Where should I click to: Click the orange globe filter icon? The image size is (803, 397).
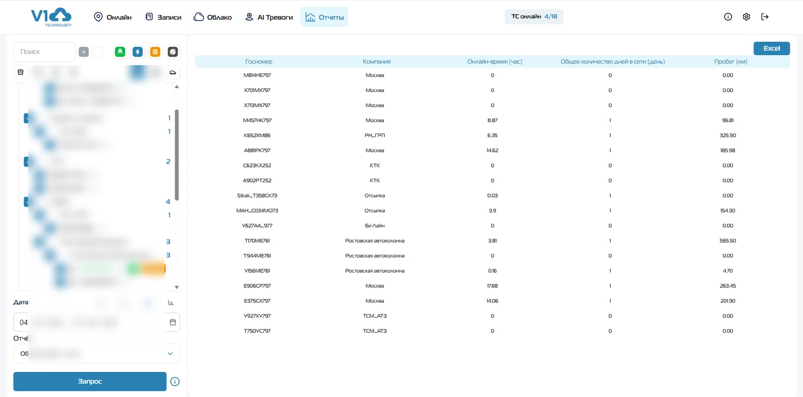155,52
